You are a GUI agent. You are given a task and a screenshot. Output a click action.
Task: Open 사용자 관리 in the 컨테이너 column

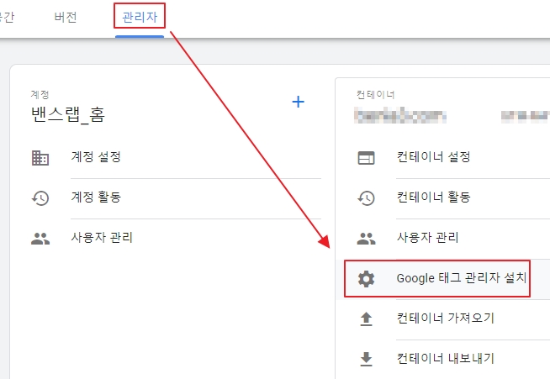(427, 237)
